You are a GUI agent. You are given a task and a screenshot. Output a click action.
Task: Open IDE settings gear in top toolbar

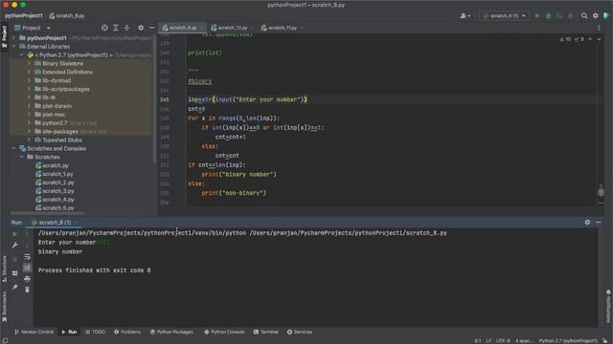[596, 15]
